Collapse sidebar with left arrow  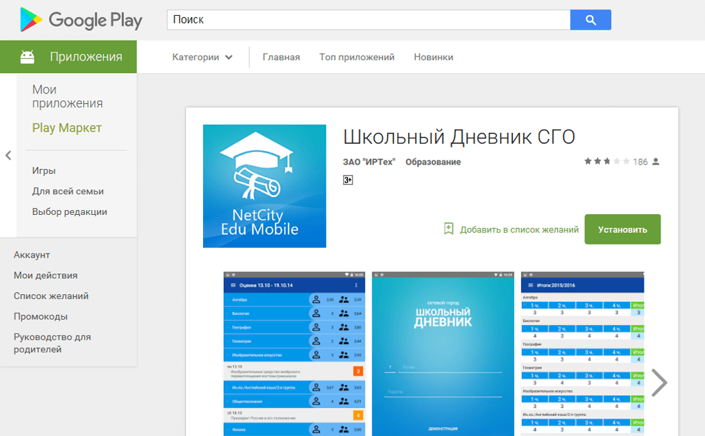point(8,156)
